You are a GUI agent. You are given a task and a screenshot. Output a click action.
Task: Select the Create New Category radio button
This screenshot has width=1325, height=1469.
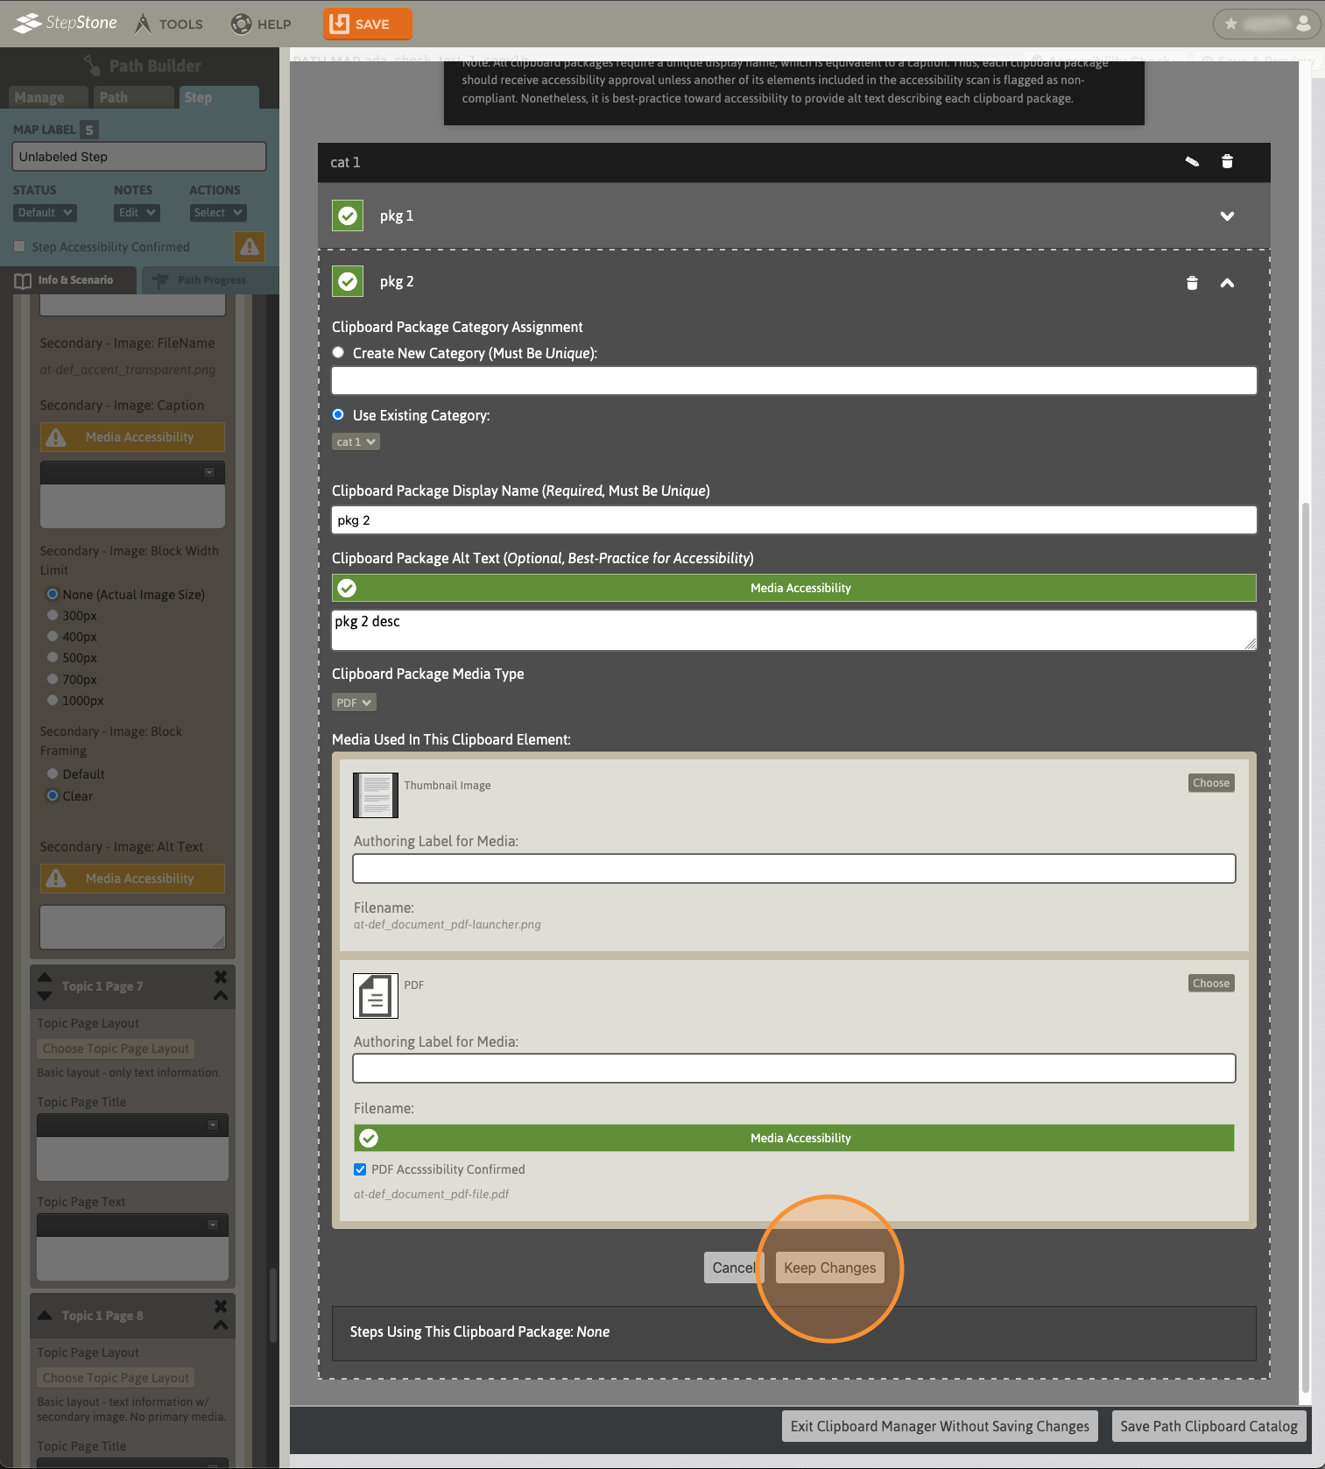click(x=338, y=353)
